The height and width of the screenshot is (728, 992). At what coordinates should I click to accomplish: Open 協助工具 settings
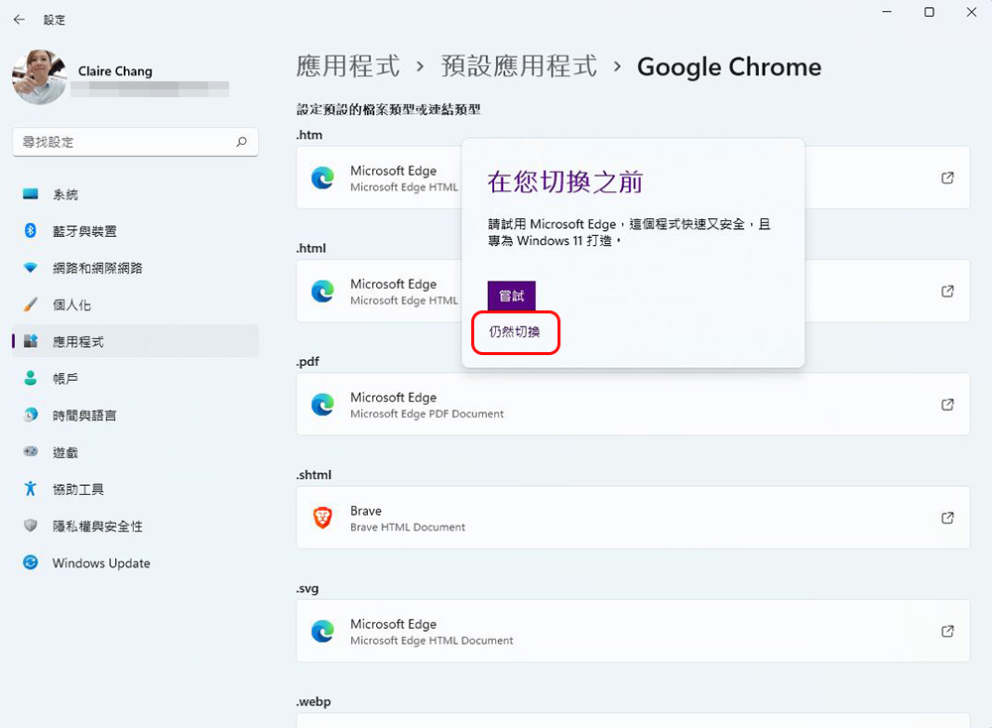[135, 489]
